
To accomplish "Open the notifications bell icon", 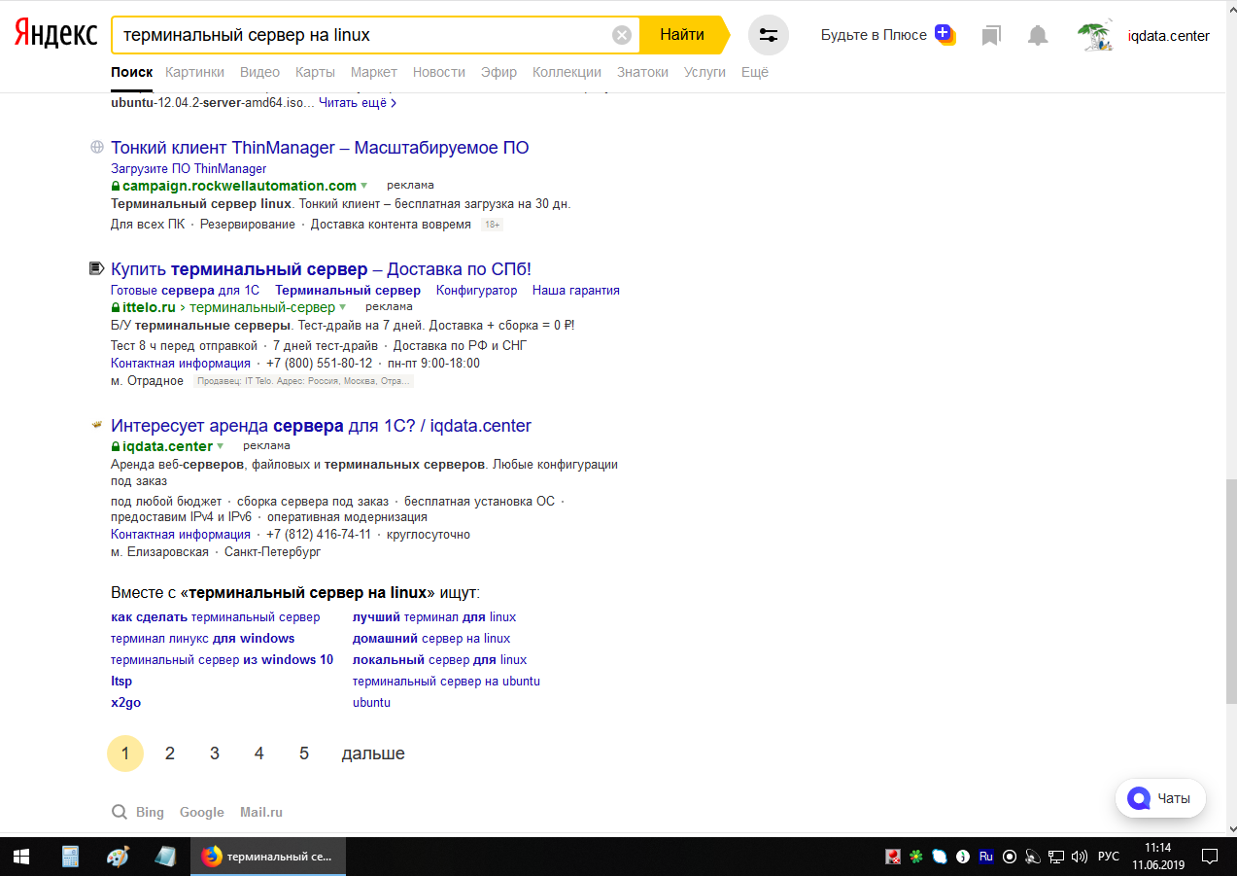I will (1039, 36).
